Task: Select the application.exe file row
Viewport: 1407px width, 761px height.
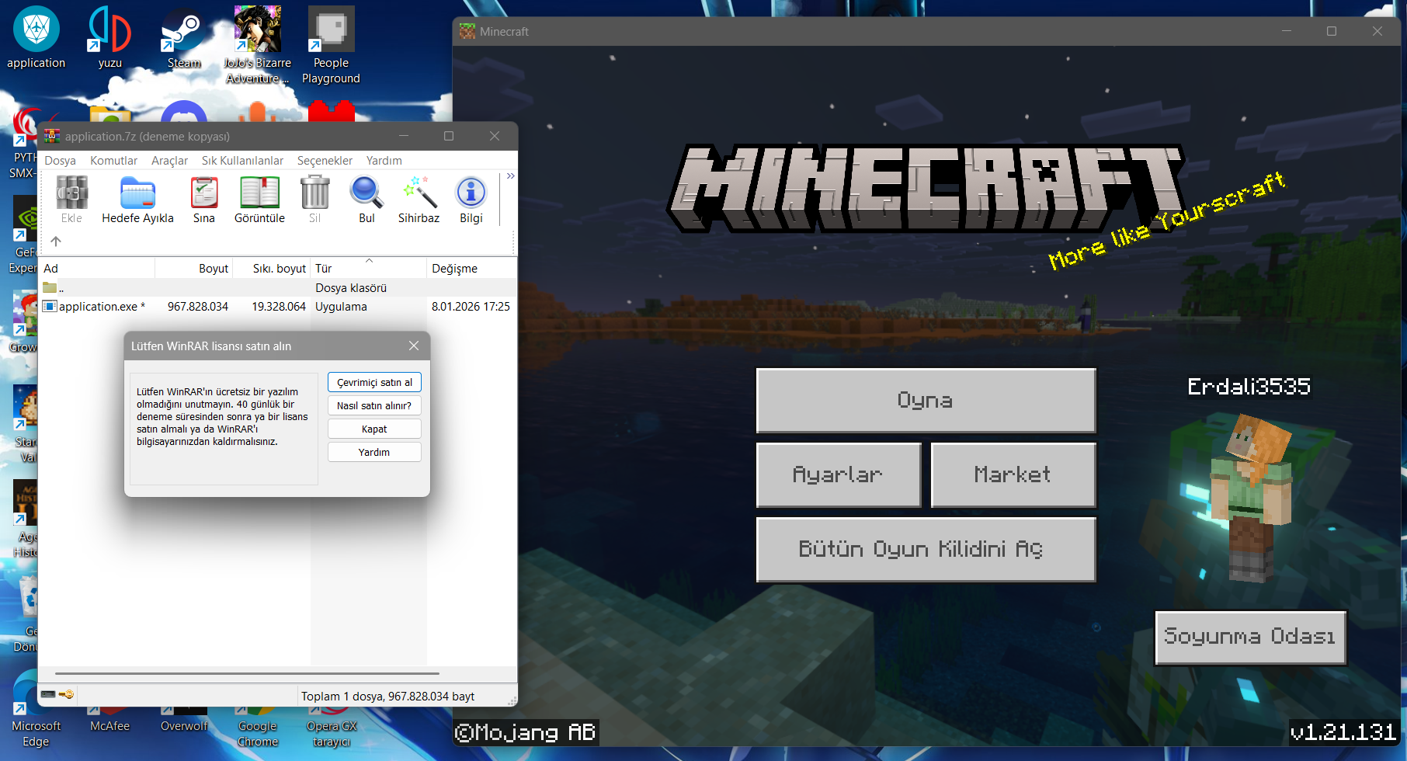Action: click(x=278, y=307)
